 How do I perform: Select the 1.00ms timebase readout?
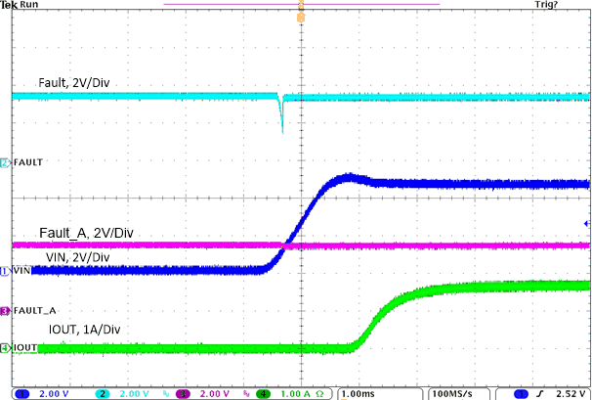tap(358, 393)
